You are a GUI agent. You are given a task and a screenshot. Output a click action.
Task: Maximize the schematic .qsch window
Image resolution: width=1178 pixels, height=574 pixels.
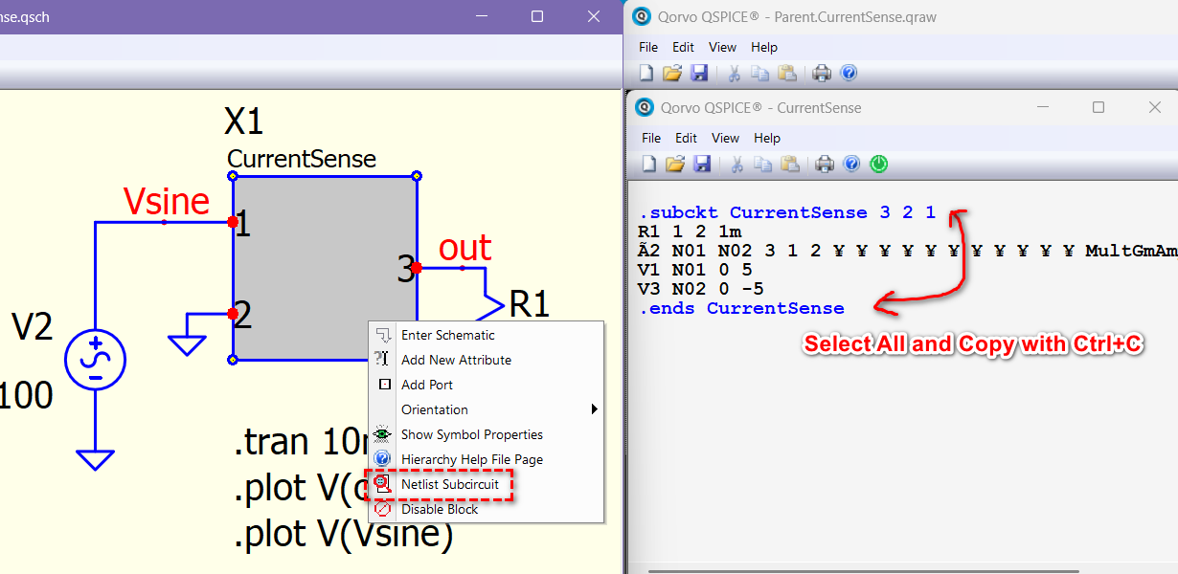(536, 16)
